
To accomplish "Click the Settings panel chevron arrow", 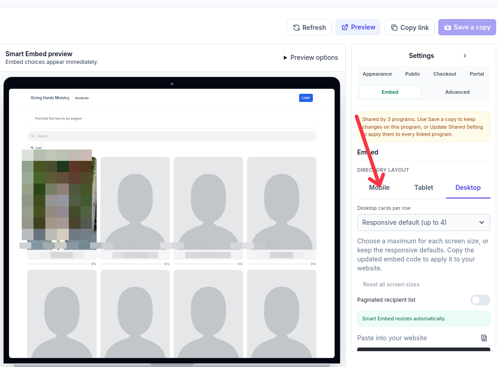I will 464,56.
